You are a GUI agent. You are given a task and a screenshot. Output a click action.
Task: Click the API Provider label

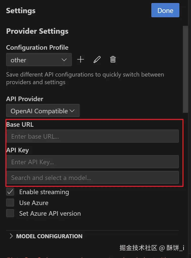point(25,99)
